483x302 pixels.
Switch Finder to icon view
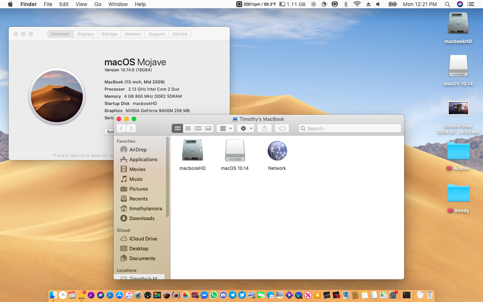click(x=177, y=128)
